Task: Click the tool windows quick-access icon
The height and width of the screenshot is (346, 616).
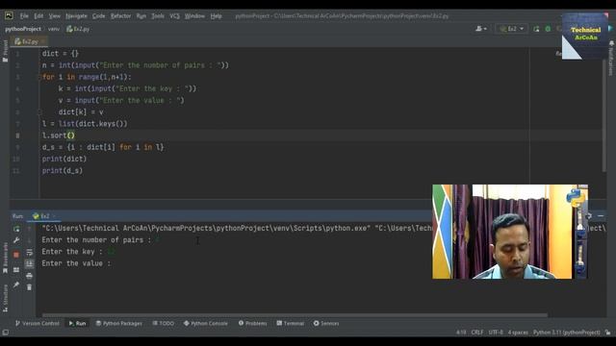Action: [5, 333]
